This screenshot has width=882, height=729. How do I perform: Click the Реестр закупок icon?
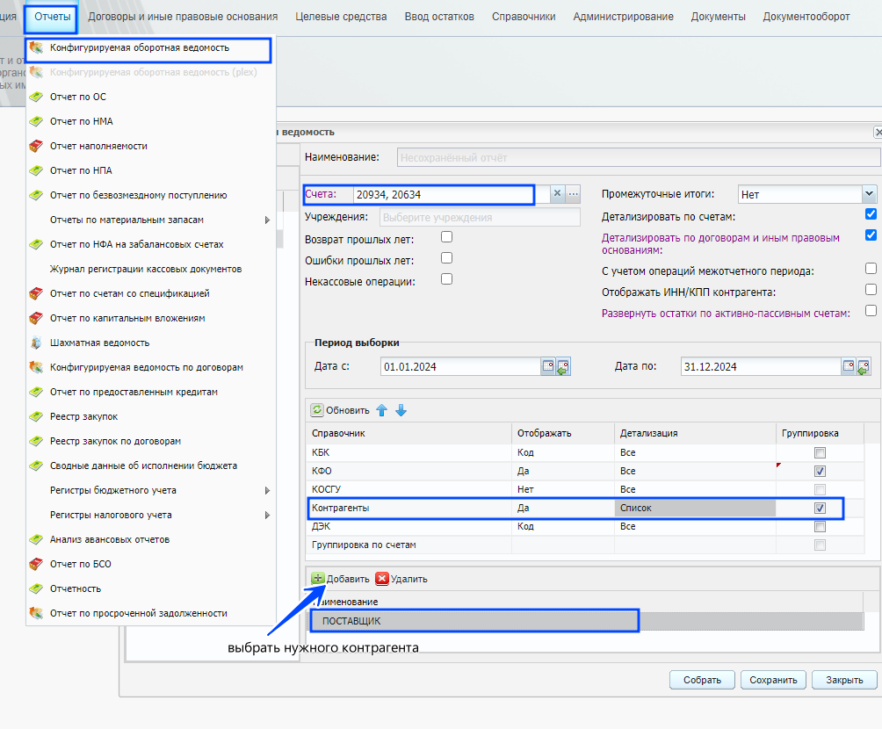pyautogui.click(x=36, y=417)
